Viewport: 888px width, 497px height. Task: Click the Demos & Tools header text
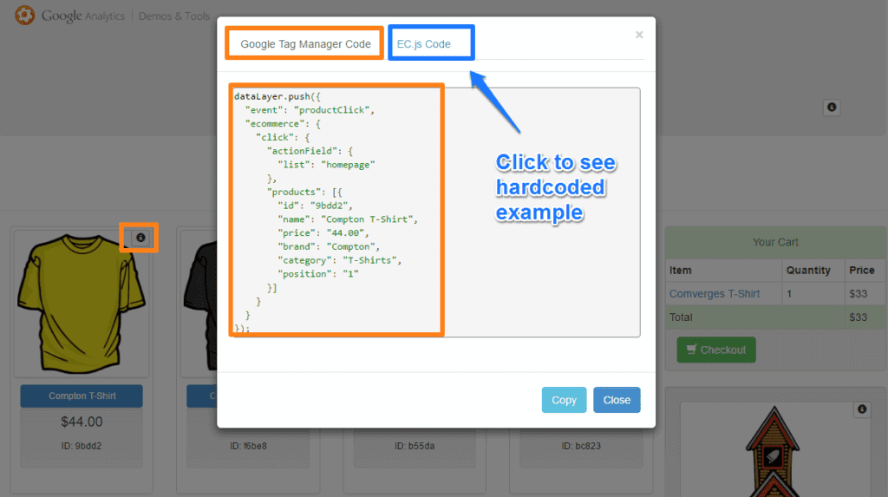click(x=173, y=16)
